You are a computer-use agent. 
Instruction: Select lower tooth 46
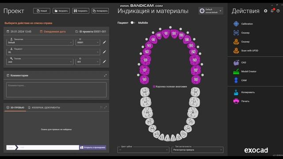147,112
